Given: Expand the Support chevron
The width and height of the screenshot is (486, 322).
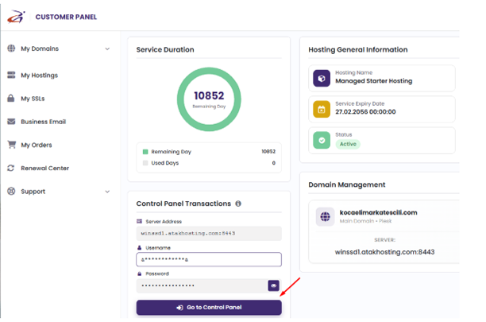Looking at the screenshot, I should [x=107, y=192].
